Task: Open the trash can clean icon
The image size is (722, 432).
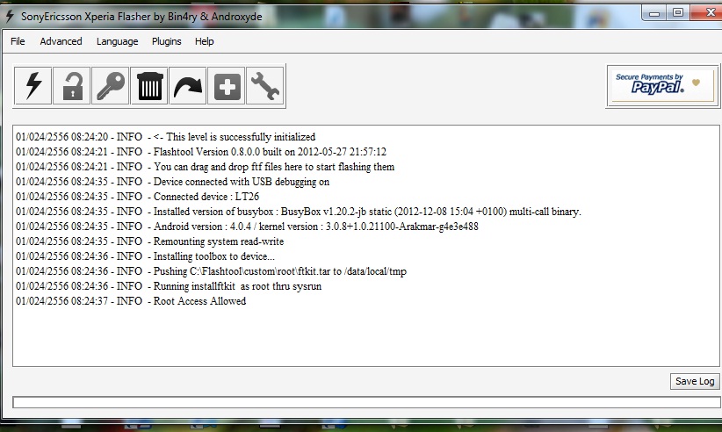Action: pos(149,85)
